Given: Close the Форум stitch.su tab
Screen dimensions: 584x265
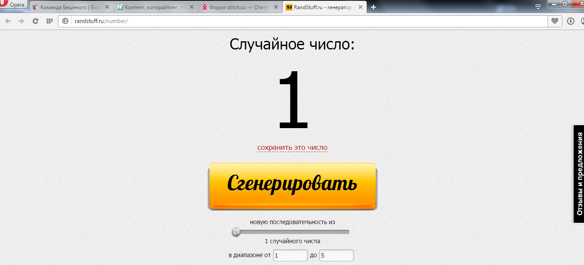Looking at the screenshot, I should 276,7.
